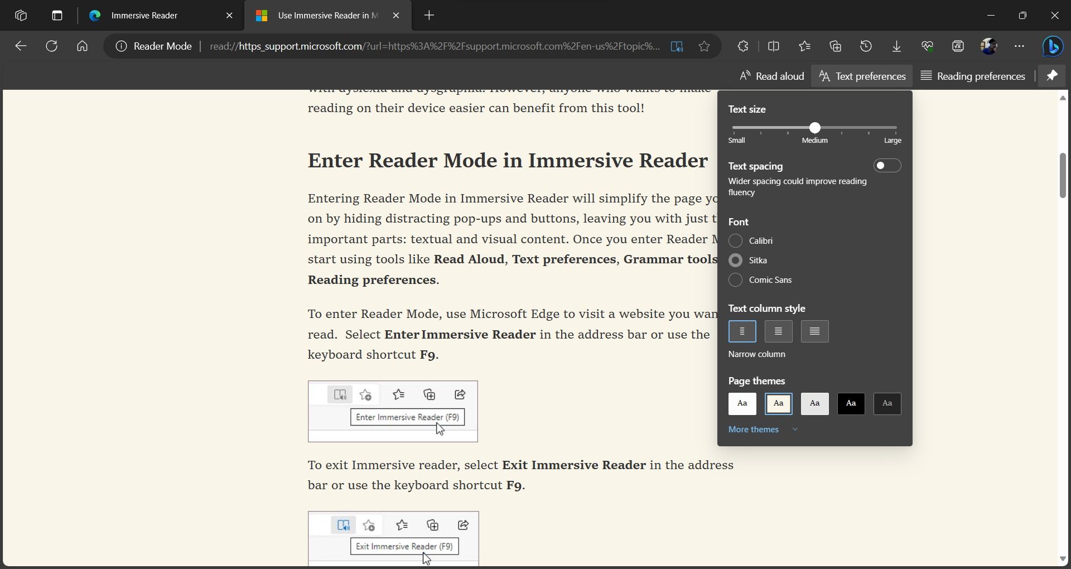Open Reading preferences
Viewport: 1071px width, 569px height.
coord(973,76)
